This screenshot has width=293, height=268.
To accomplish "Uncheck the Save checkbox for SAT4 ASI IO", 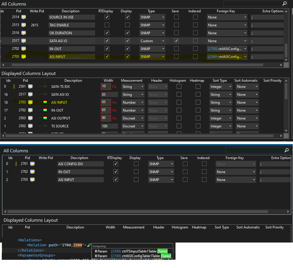I will pyautogui.click(x=176, y=41).
